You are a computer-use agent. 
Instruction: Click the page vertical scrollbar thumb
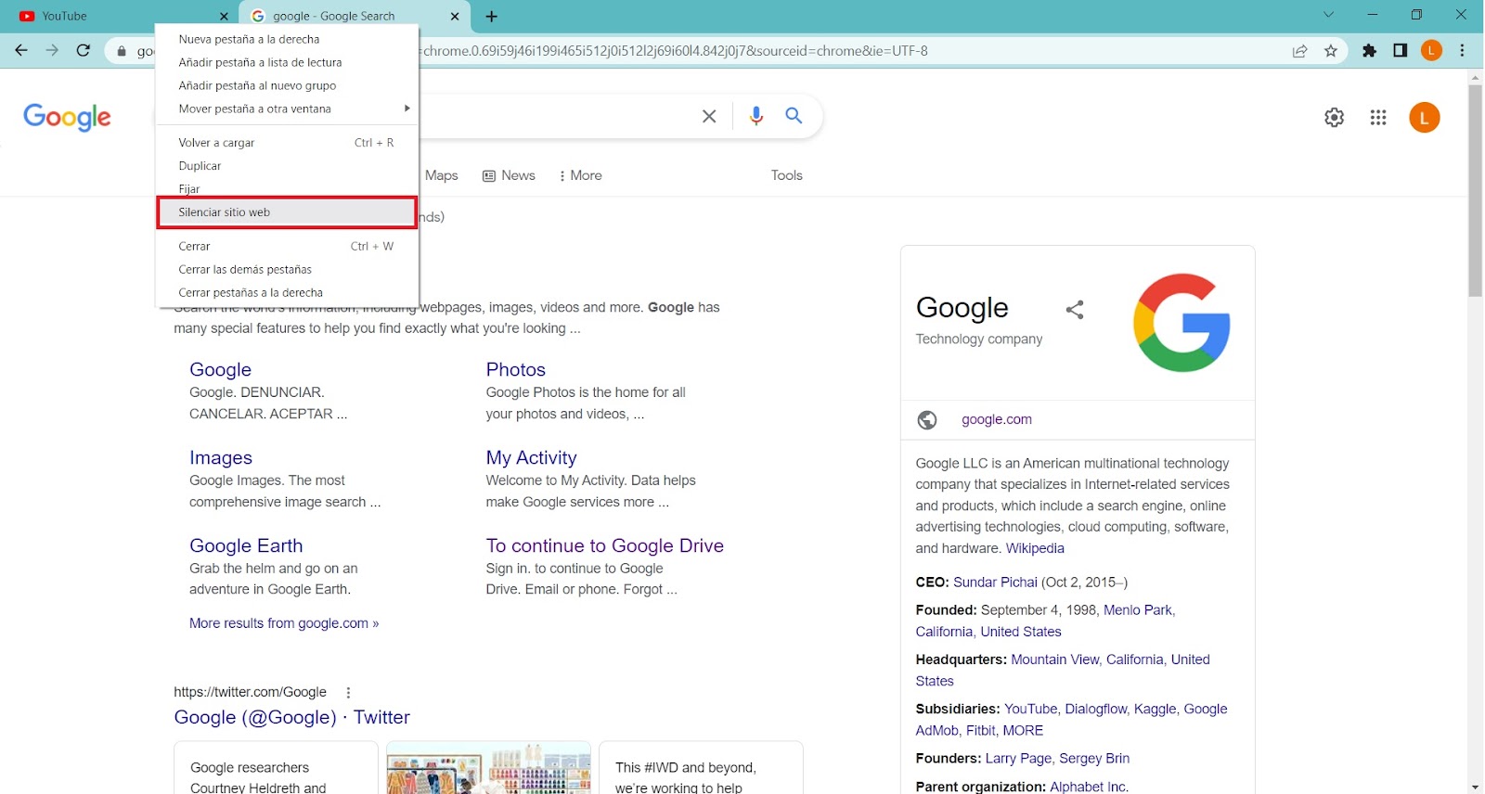coord(1475,190)
